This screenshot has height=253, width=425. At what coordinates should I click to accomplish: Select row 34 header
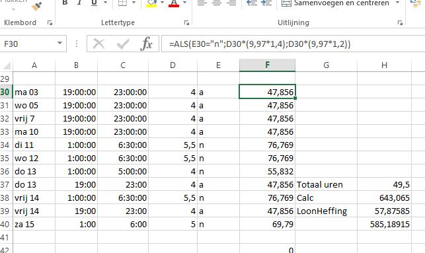[x=5, y=145]
